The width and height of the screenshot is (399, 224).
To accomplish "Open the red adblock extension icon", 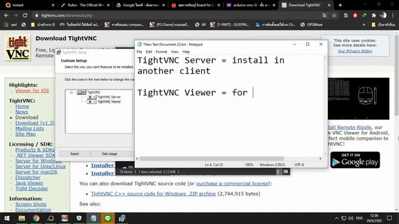I will (355, 16).
